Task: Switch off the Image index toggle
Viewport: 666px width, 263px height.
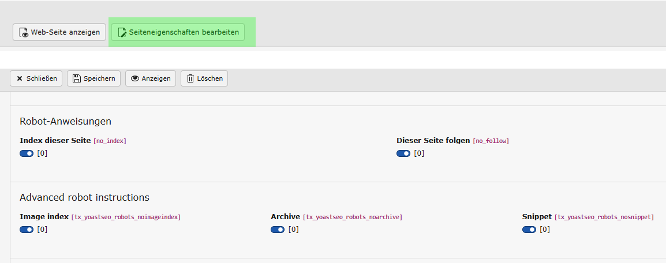Action: (27, 230)
